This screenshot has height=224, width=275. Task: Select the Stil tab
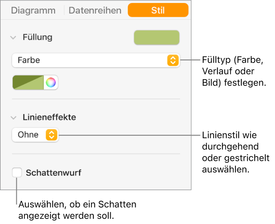pos(158,10)
